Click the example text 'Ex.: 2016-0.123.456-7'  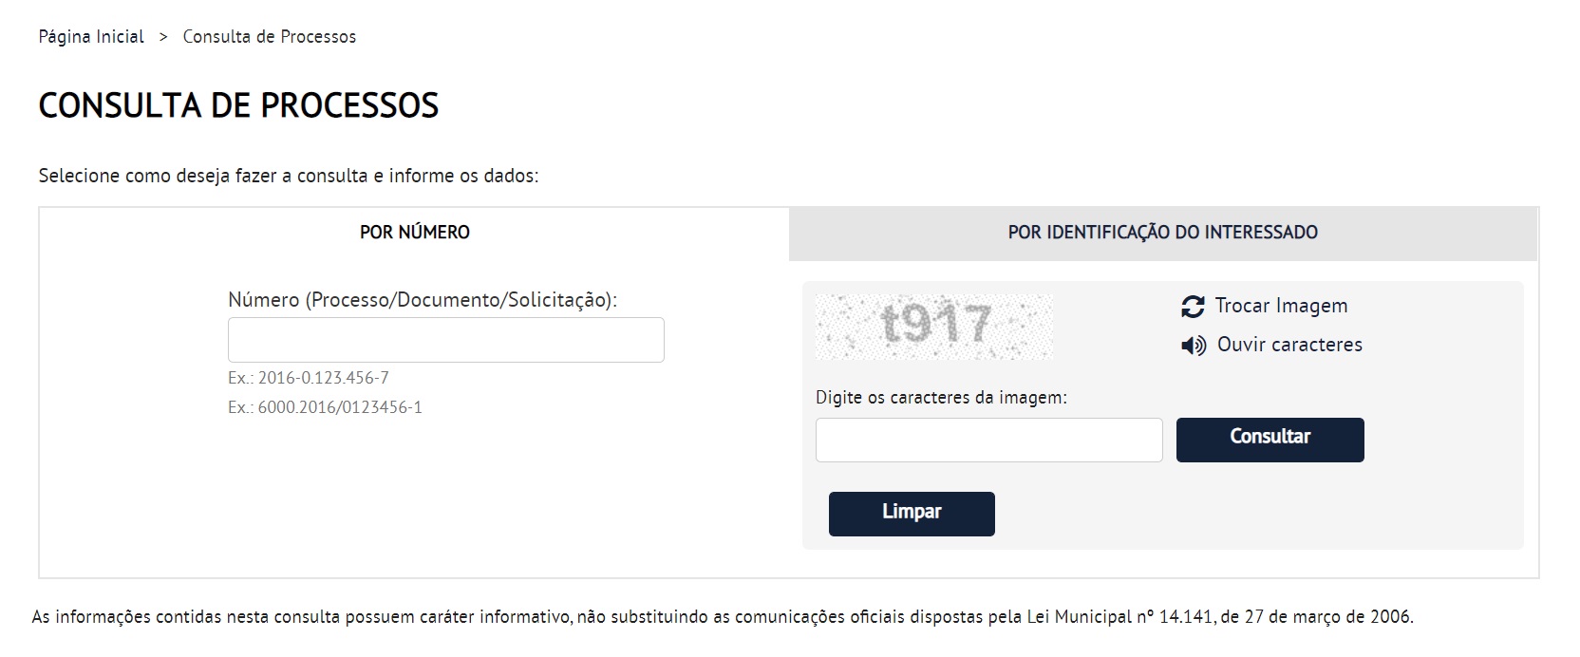pyautogui.click(x=308, y=378)
